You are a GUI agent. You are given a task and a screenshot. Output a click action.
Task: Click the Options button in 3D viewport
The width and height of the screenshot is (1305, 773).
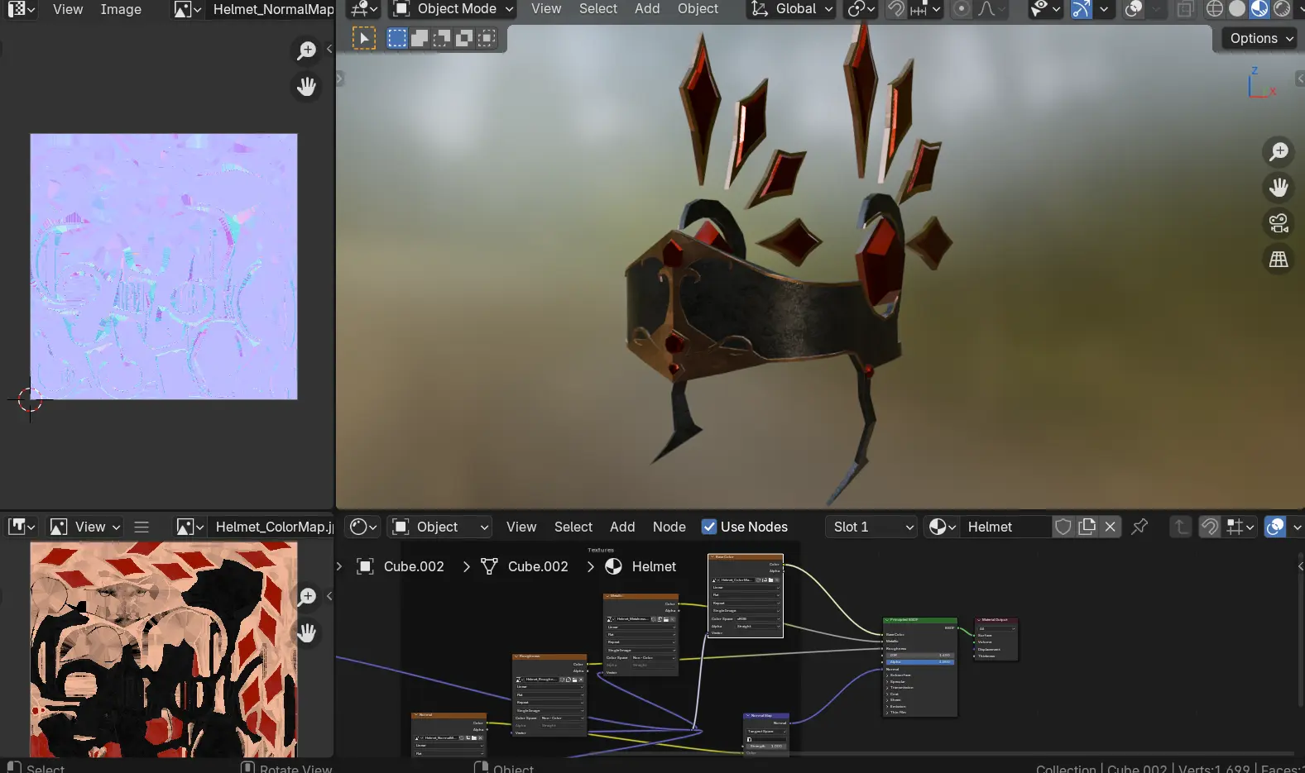(1259, 38)
